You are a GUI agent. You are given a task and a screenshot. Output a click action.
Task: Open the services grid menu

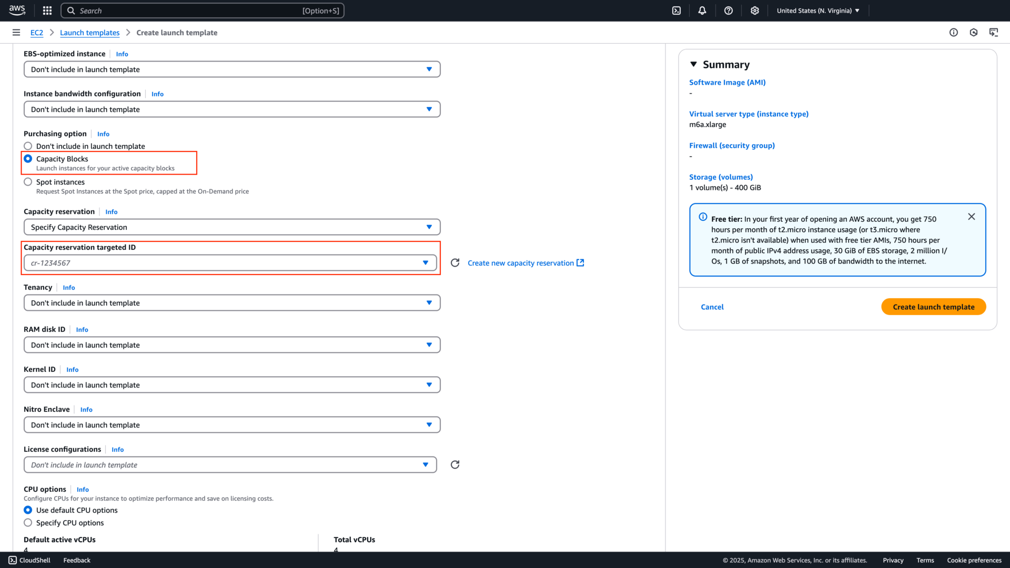[x=47, y=11]
